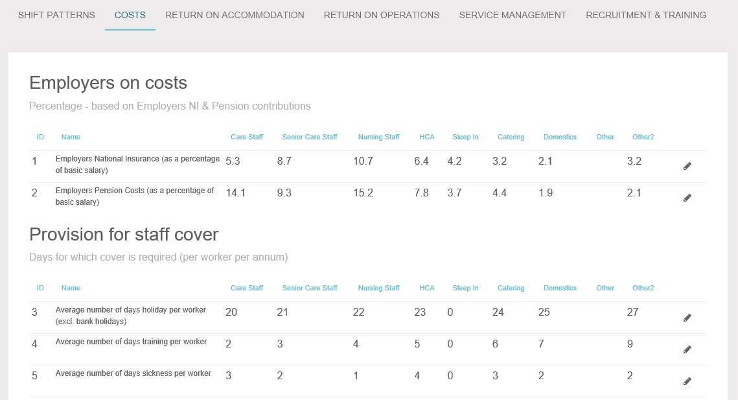Click Care Staff header in Provision for staff cover
738x400 pixels.
(x=247, y=288)
